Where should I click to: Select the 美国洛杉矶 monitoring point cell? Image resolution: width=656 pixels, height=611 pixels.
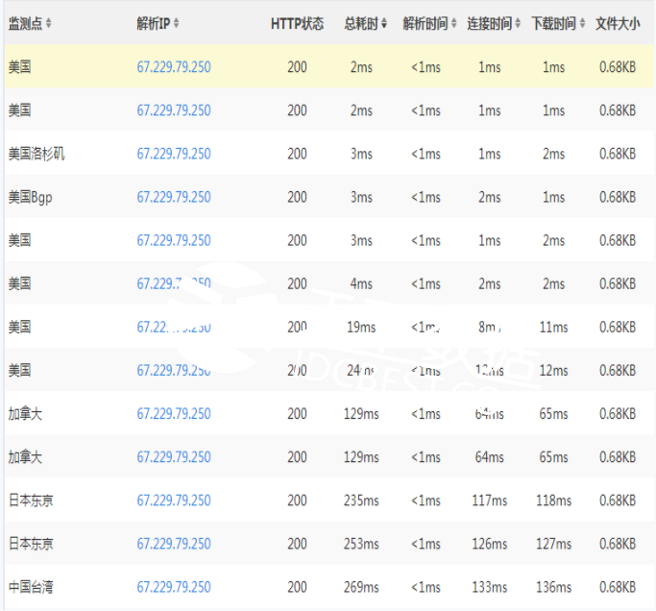point(36,154)
